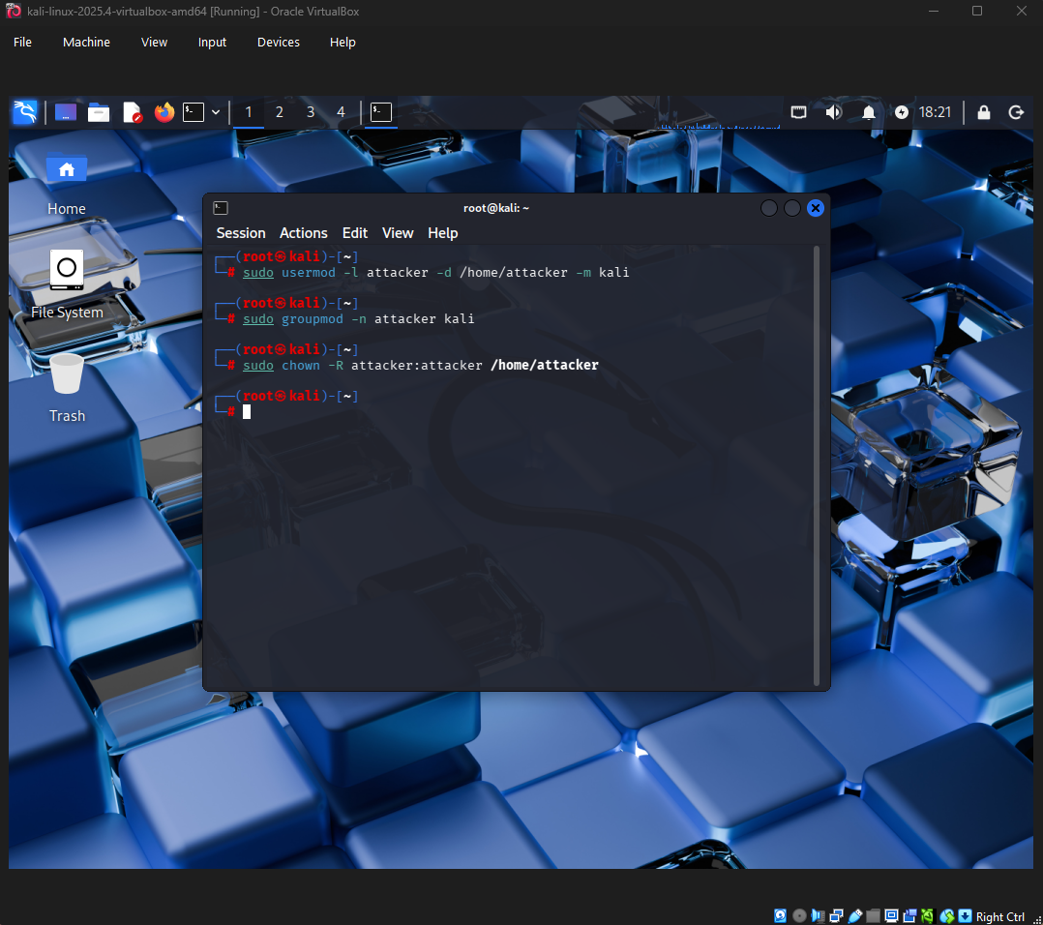Select the root@kali terminal taskbar button
1043x925 pixels.
click(x=381, y=112)
